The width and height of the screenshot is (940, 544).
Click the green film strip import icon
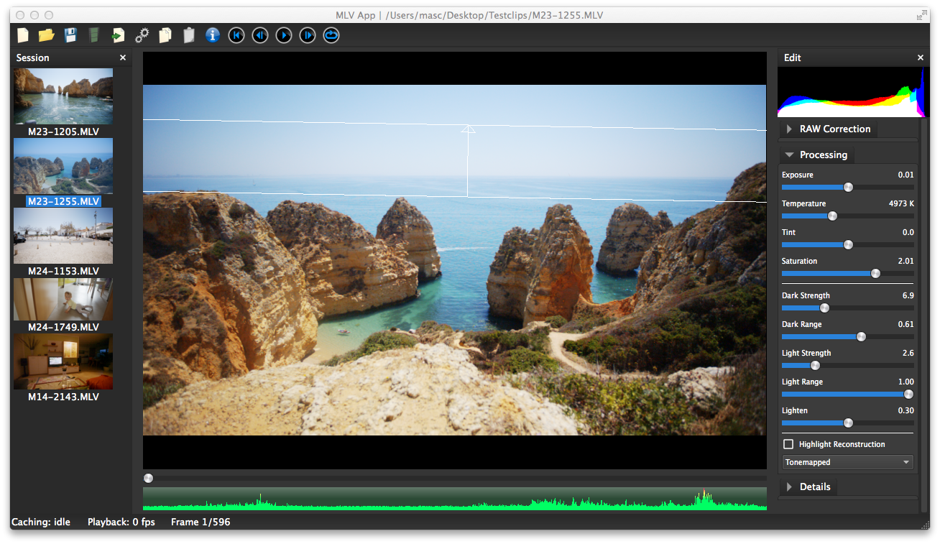93,34
